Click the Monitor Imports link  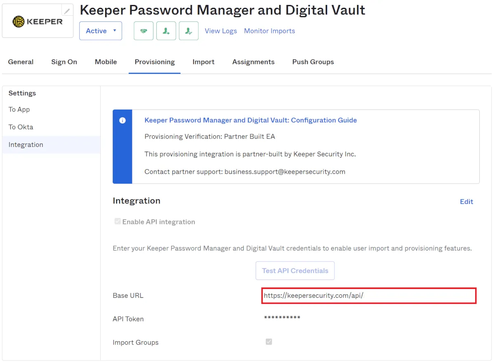[269, 31]
